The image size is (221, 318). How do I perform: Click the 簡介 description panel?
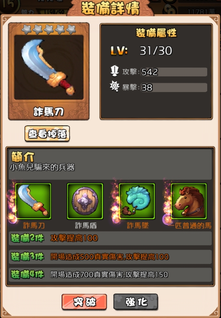click(x=110, y=165)
